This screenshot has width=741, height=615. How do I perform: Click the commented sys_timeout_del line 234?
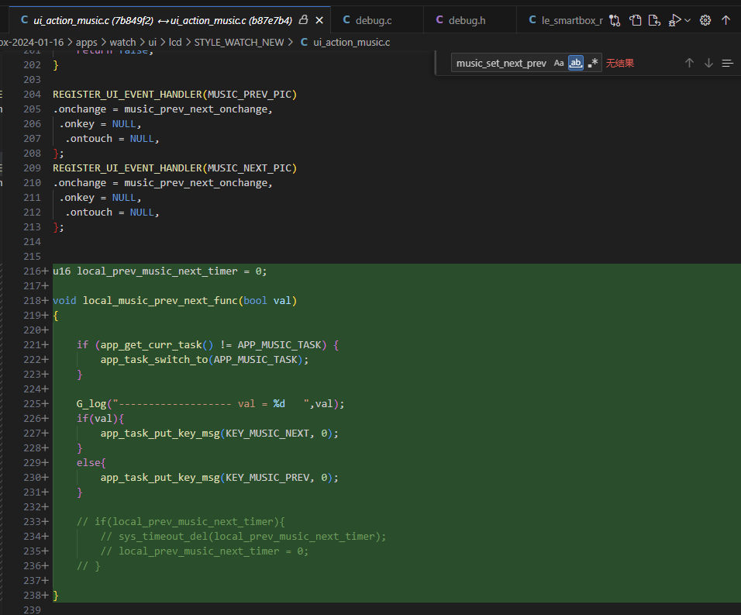pos(243,536)
